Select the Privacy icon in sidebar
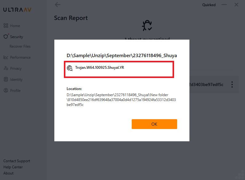Viewport: 245px width, 180px height. [6, 68]
